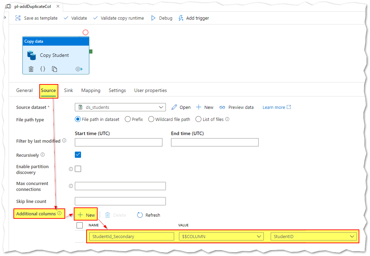370x256 pixels.
Task: View Copy Student activity JSON code braces icon
Action: tap(43, 69)
